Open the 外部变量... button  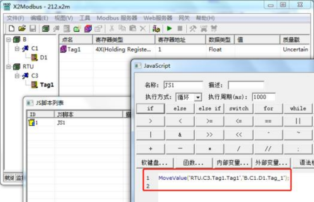click(x=271, y=163)
